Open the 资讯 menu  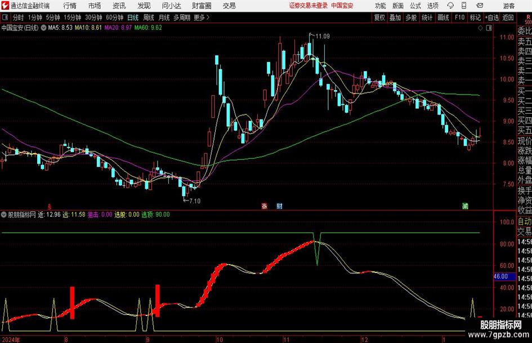coord(119,6)
